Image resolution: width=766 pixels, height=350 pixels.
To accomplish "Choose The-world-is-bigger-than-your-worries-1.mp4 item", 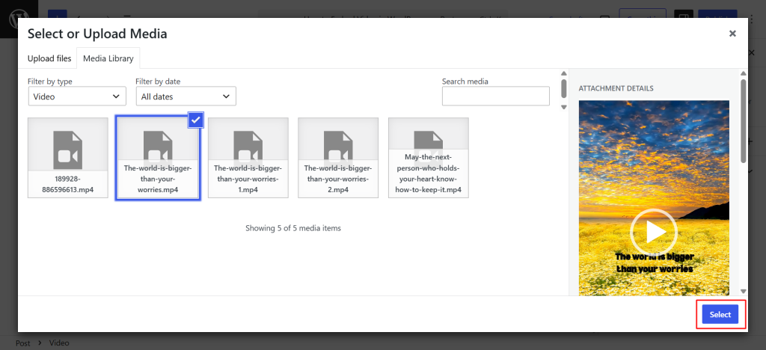I will [x=248, y=158].
